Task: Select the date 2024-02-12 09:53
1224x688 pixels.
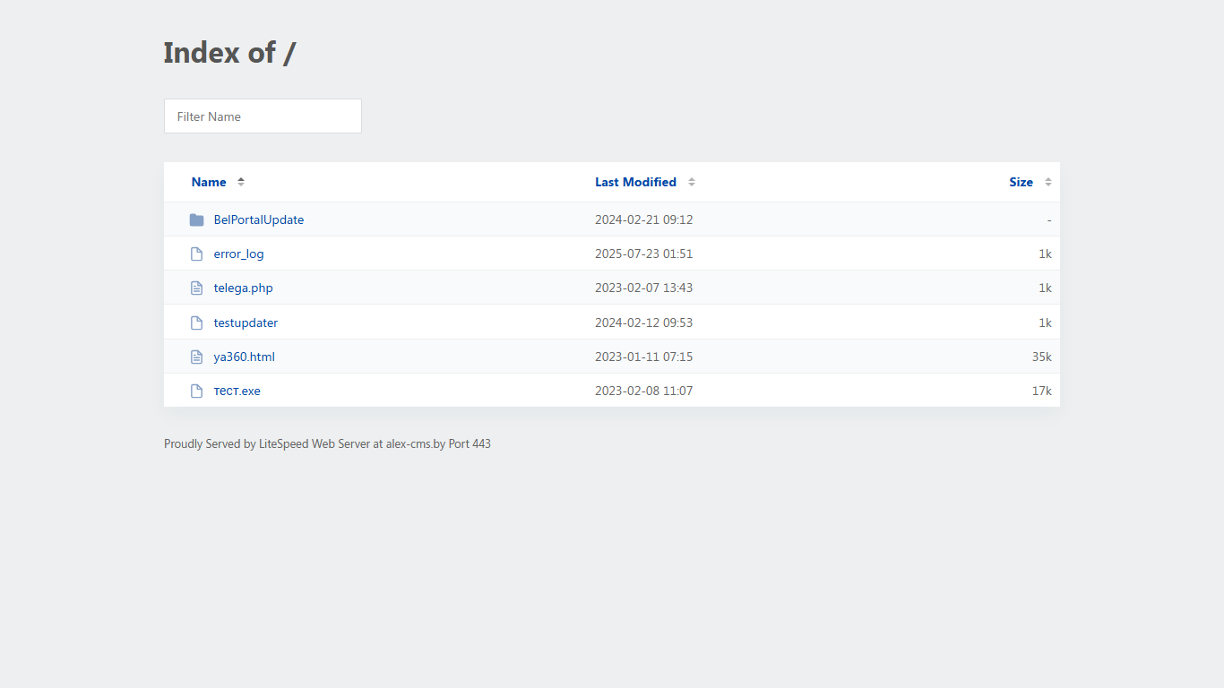Action: click(x=643, y=322)
